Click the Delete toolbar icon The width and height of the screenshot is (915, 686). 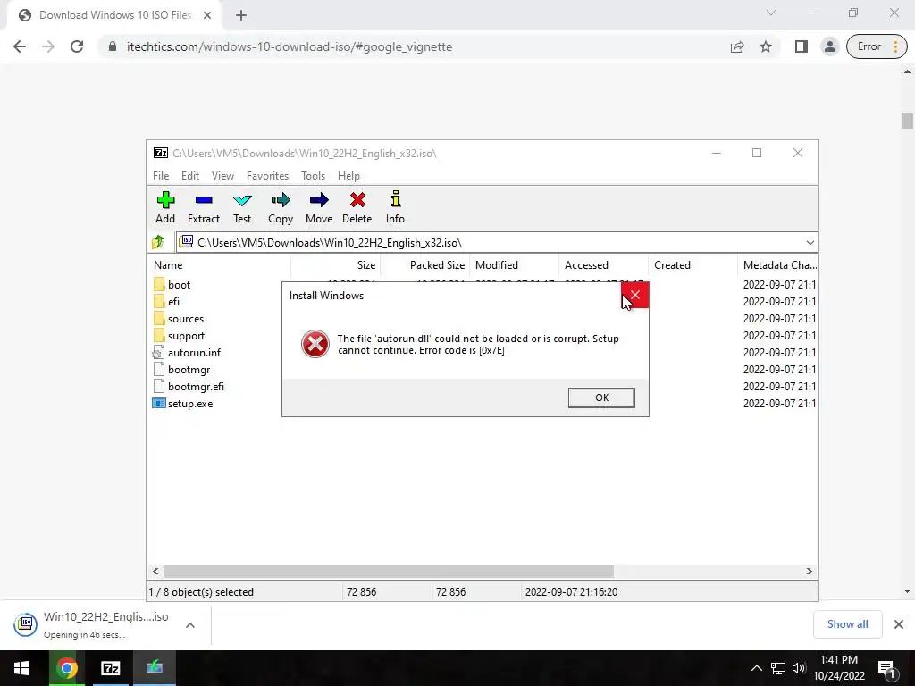point(357,207)
